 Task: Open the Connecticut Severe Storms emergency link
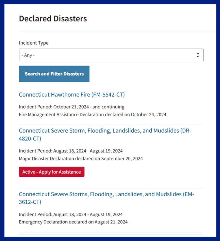(106, 194)
